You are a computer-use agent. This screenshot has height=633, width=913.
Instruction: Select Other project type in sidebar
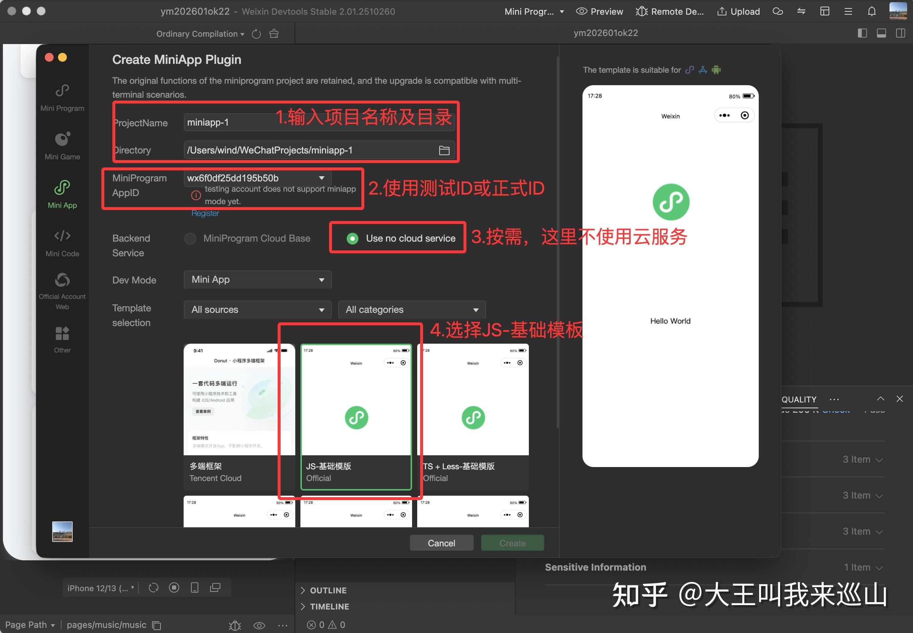click(x=62, y=340)
